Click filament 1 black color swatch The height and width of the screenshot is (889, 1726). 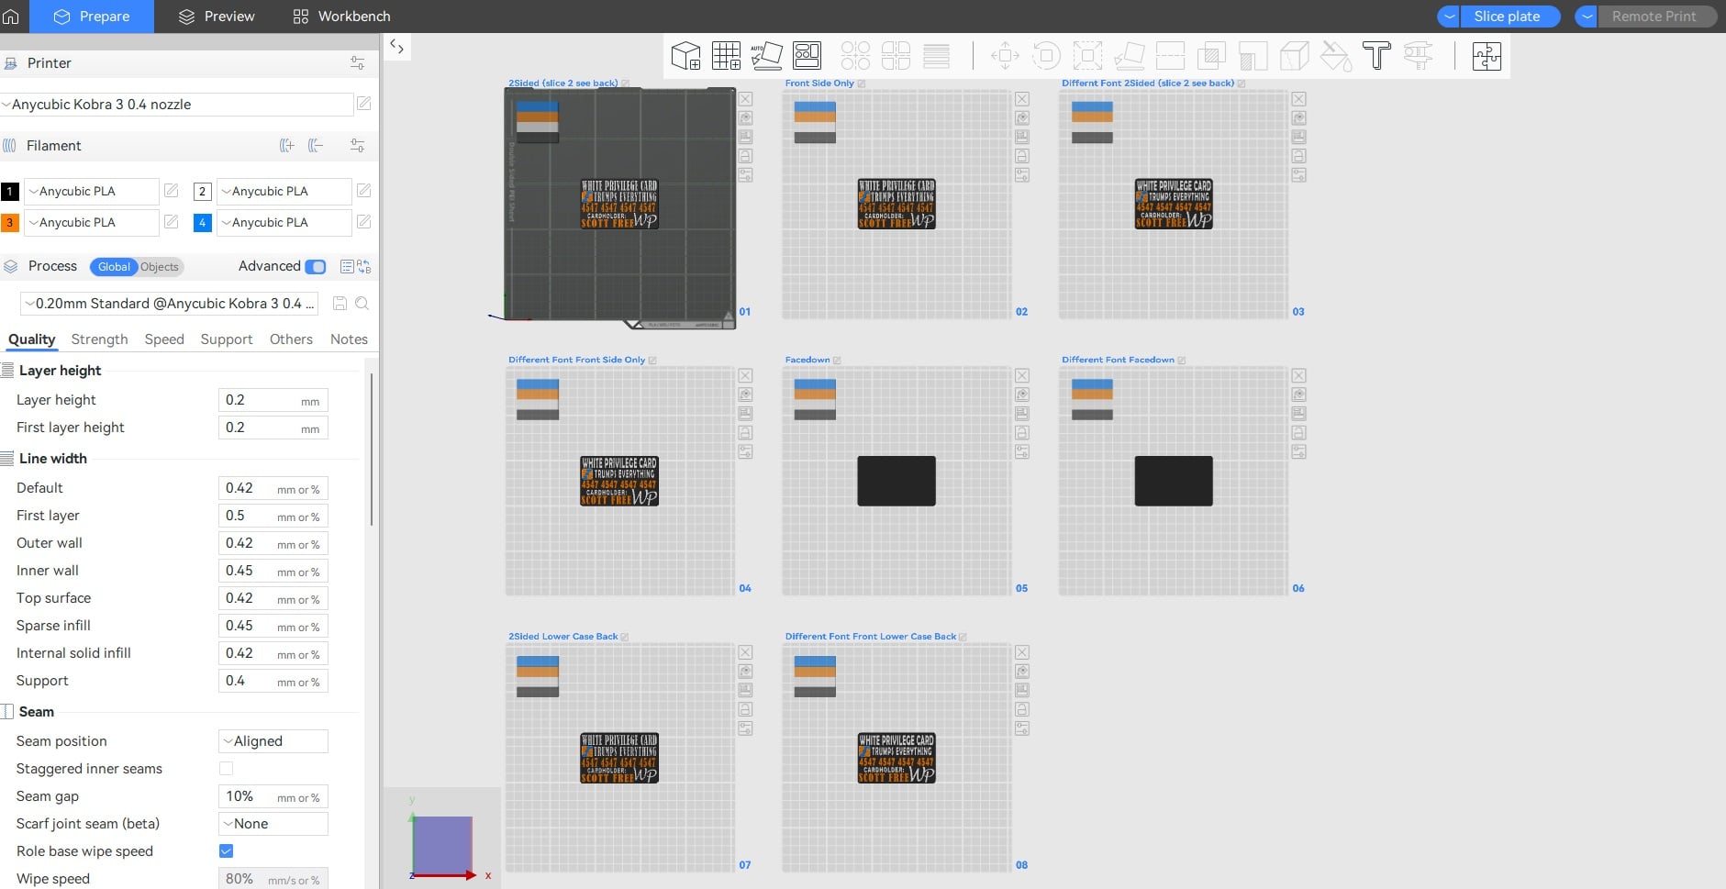click(x=10, y=191)
